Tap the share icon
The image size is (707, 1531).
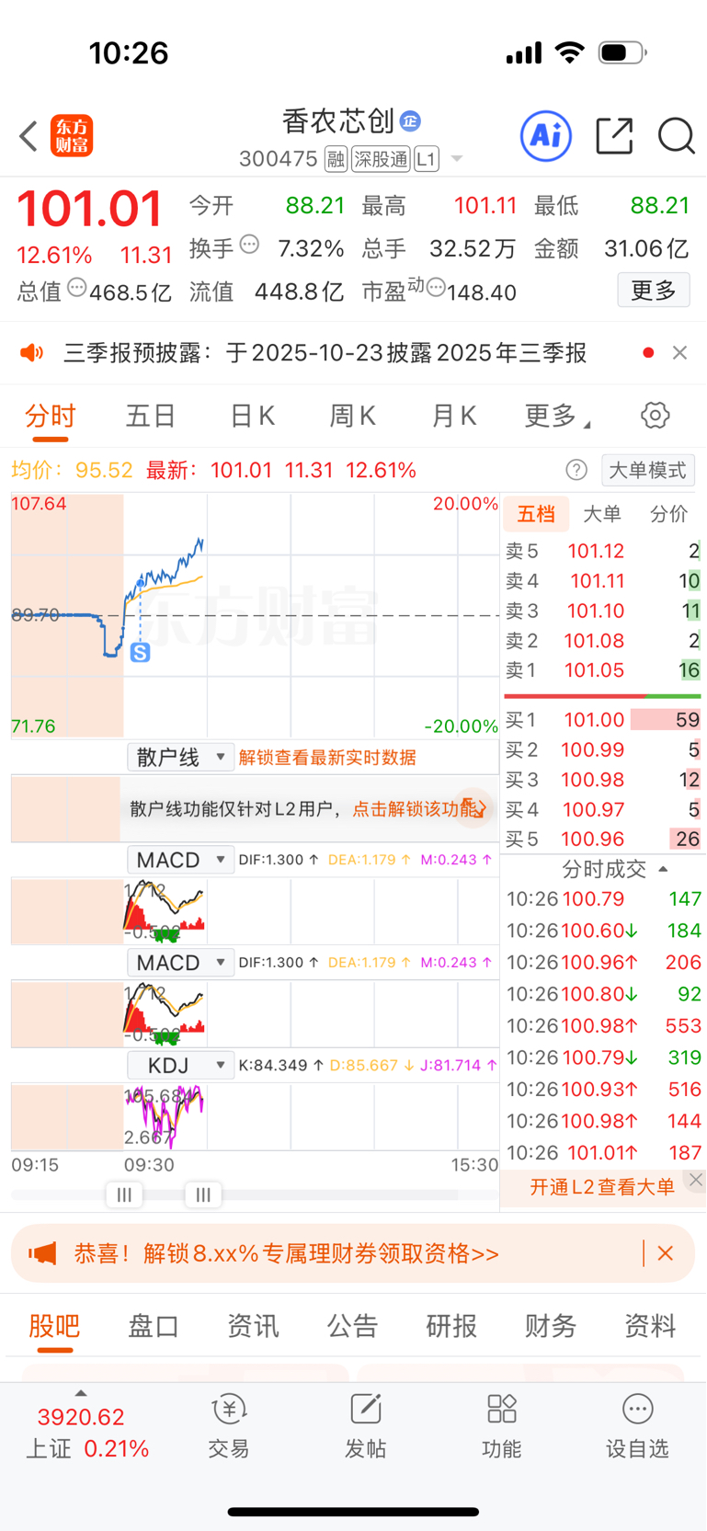point(614,136)
